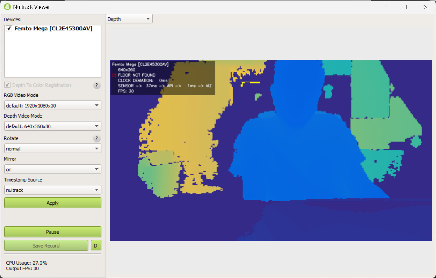Select the Femto Mega device name in list

click(53, 29)
